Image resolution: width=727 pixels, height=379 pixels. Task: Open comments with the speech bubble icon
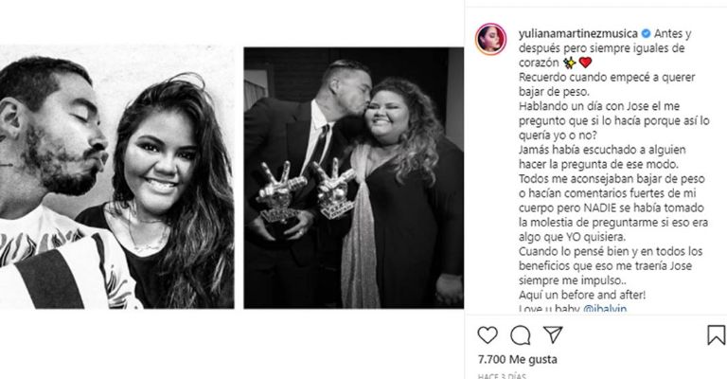[x=521, y=334]
